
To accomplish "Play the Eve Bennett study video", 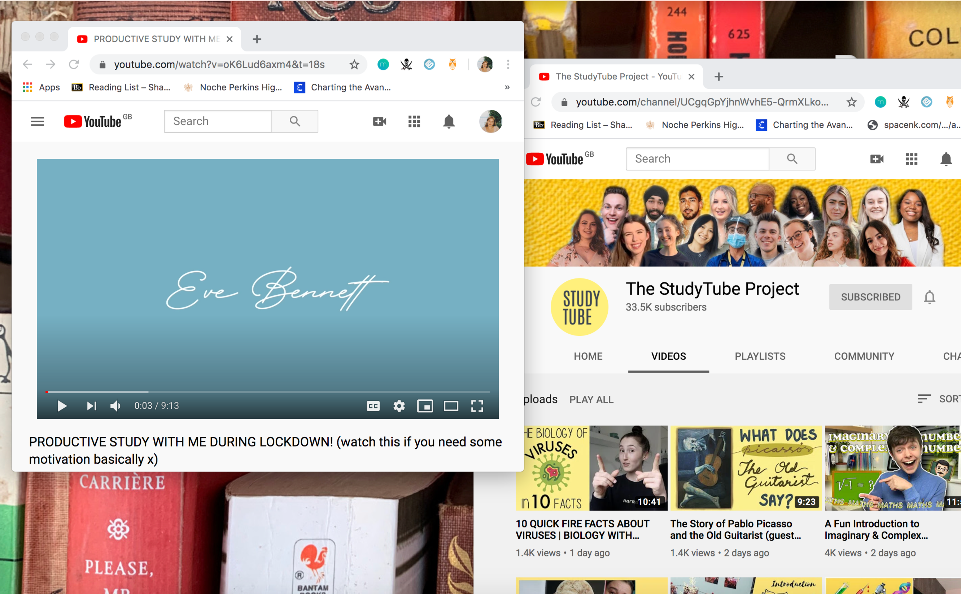I will [x=62, y=406].
